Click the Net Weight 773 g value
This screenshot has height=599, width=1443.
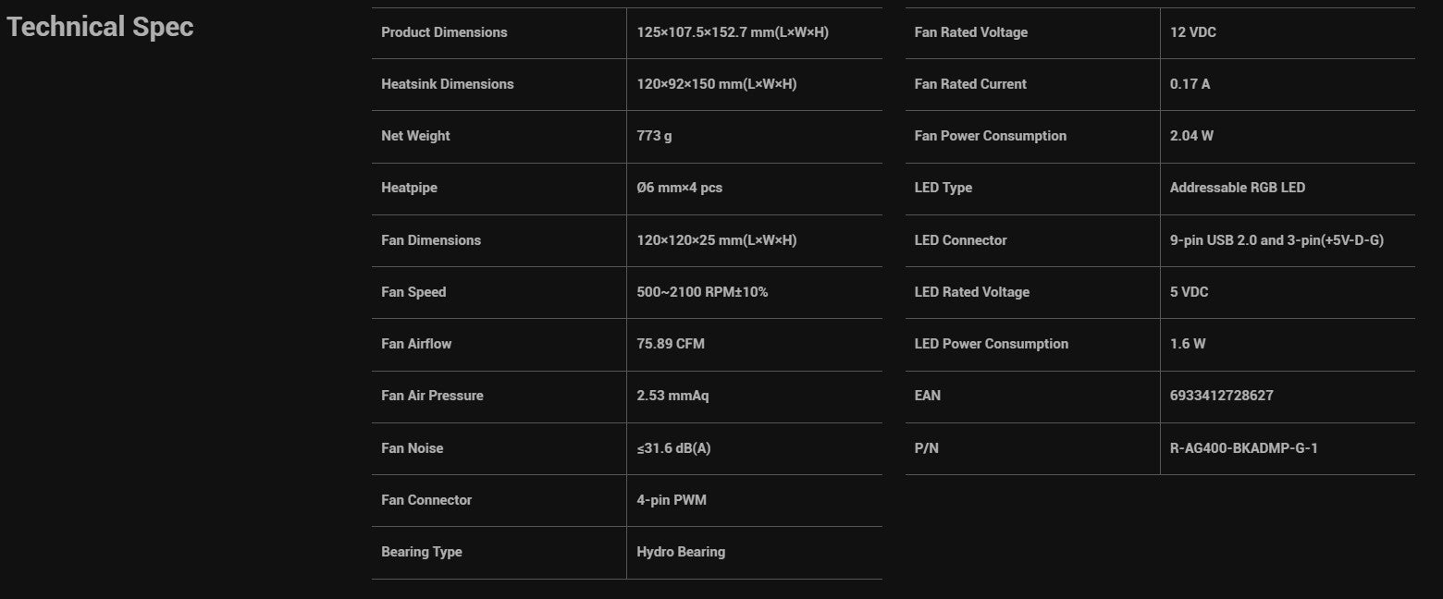[x=654, y=136]
